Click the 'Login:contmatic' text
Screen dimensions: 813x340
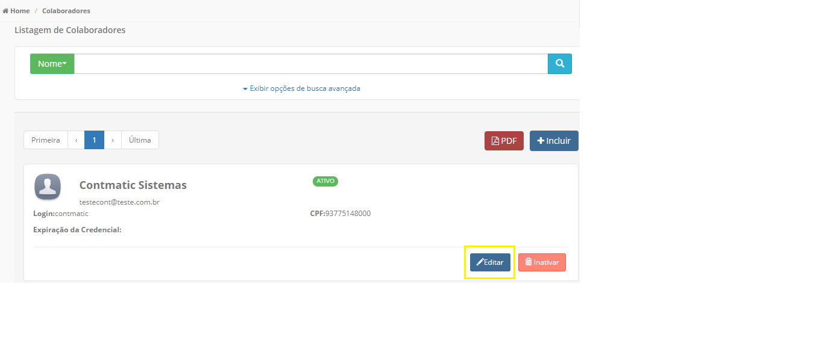pos(61,214)
